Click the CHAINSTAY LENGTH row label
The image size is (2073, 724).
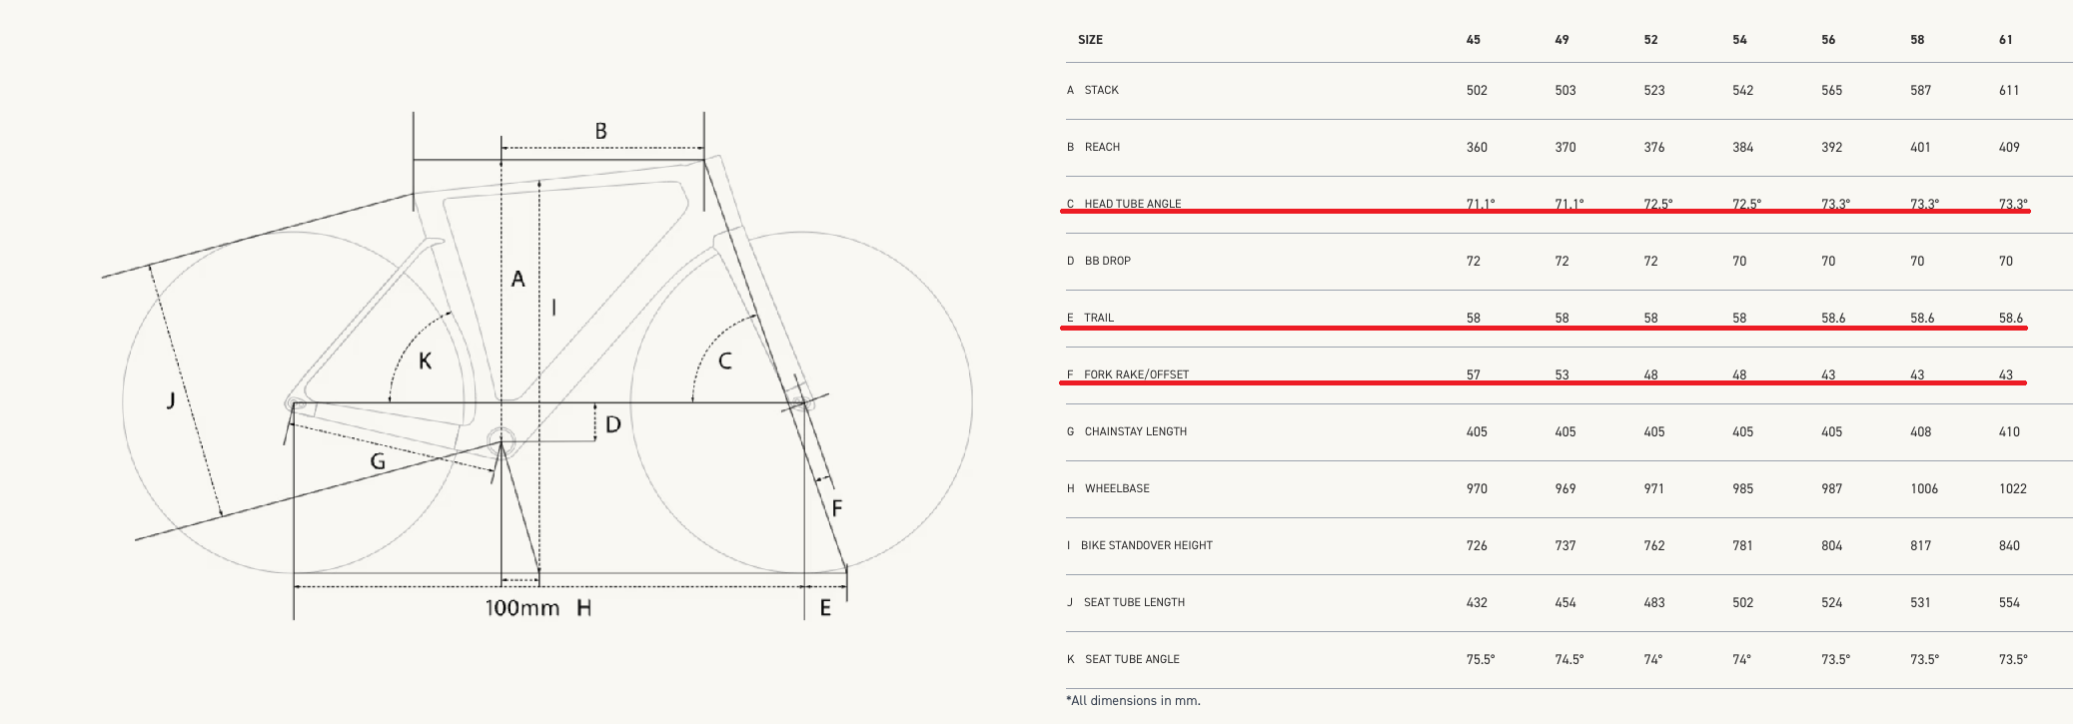(x=1135, y=431)
